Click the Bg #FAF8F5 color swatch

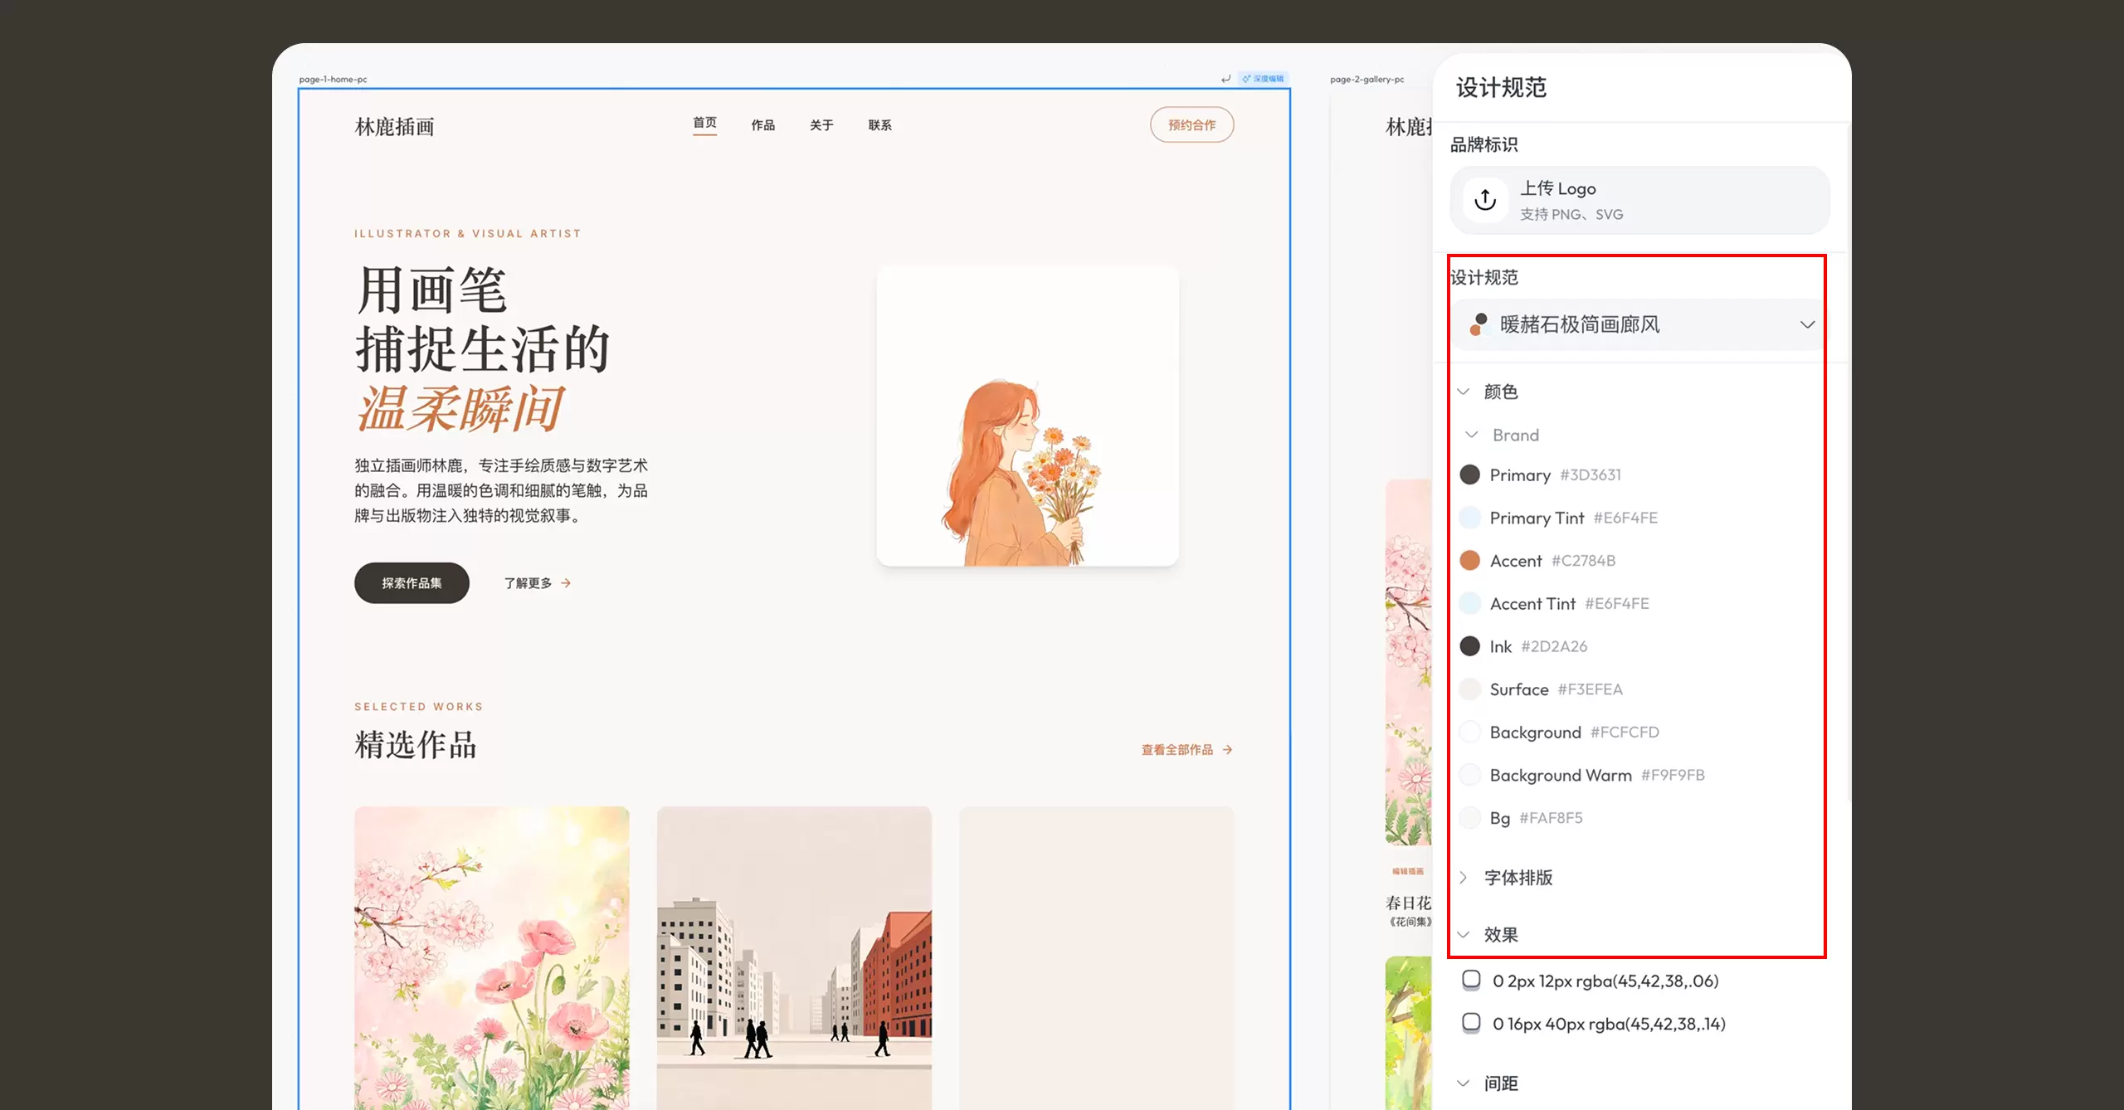[x=1469, y=818]
